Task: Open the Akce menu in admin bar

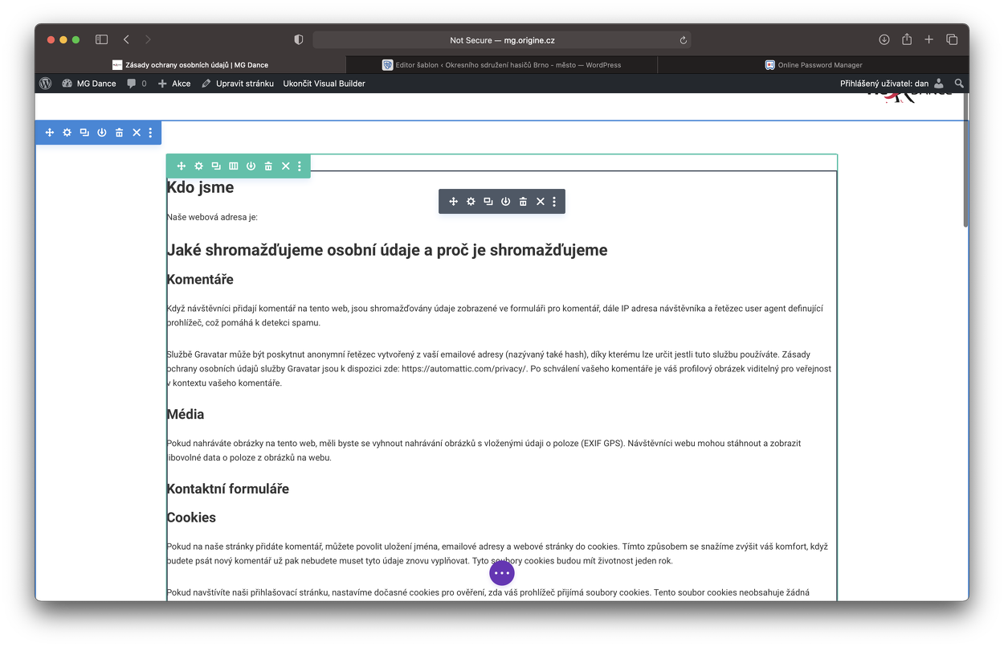Action: 174,84
